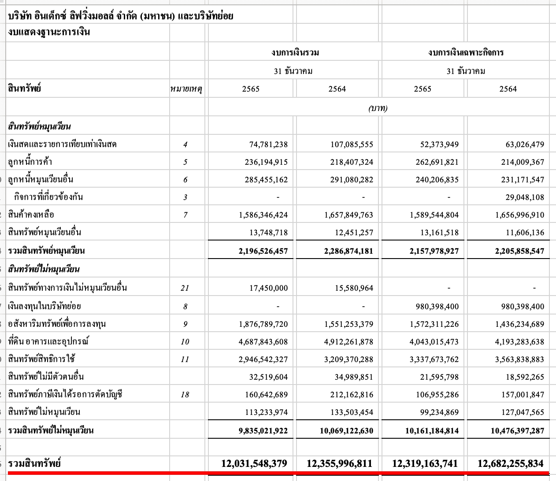The width and height of the screenshot is (556, 481).
Task: Click PPE value 4,687,843,608
Action: (x=263, y=342)
